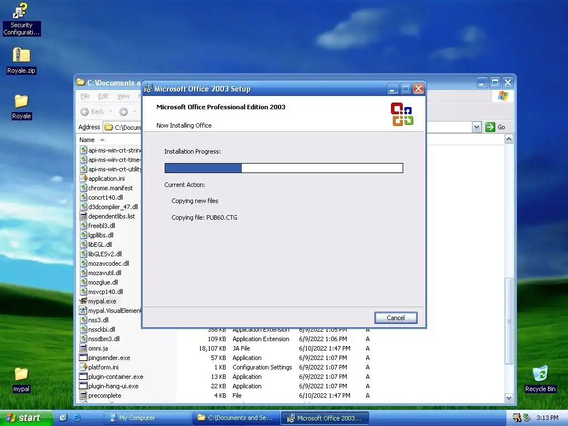
Task: Select mozavutil.dll file
Action: [x=100, y=273]
